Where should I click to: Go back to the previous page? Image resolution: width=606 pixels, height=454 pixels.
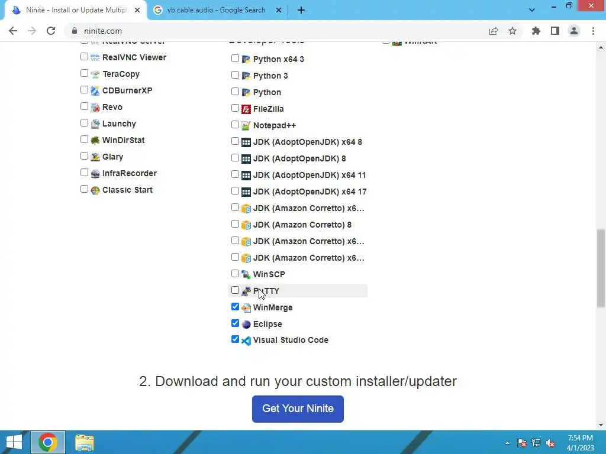(x=13, y=31)
